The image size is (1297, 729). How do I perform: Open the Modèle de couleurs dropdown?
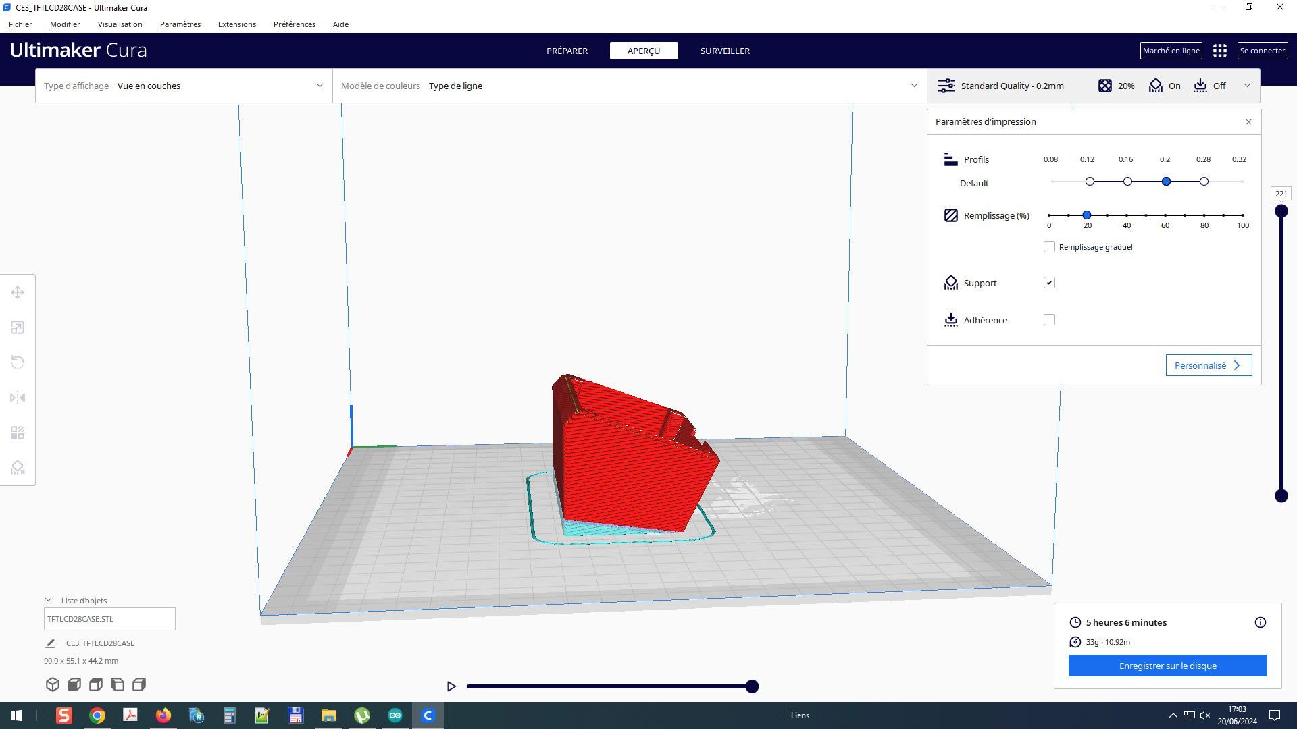tap(630, 86)
